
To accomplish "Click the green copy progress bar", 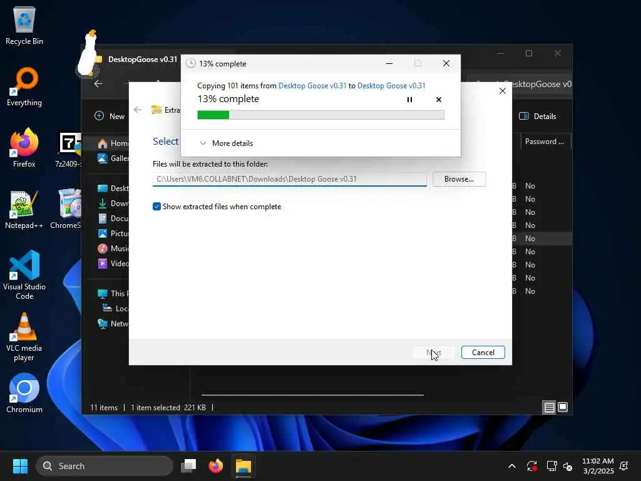I will pos(320,115).
